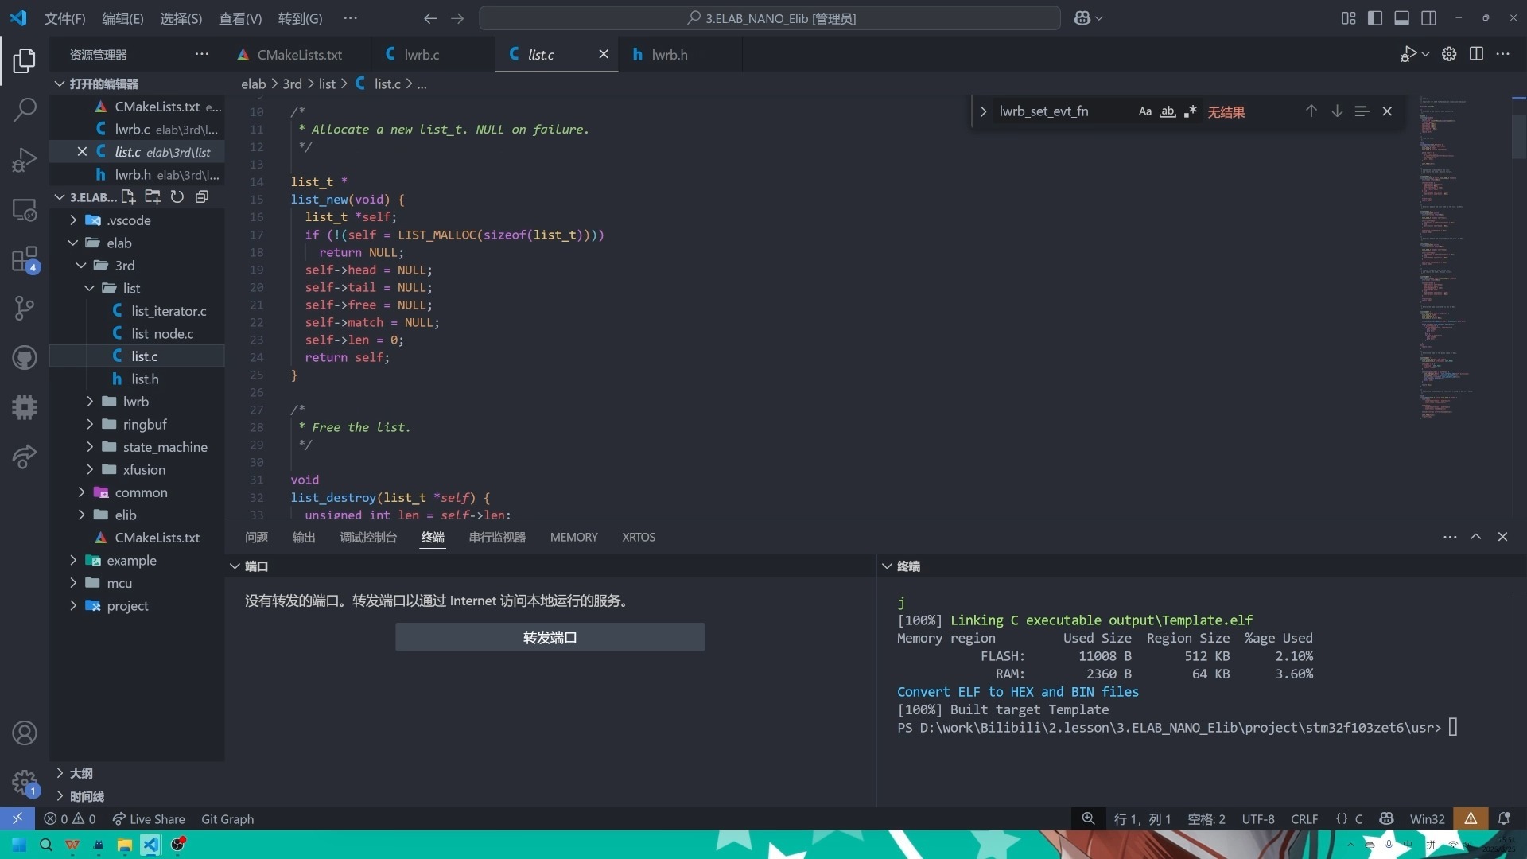Click the Split Editor icon
The width and height of the screenshot is (1527, 859).
[1476, 54]
